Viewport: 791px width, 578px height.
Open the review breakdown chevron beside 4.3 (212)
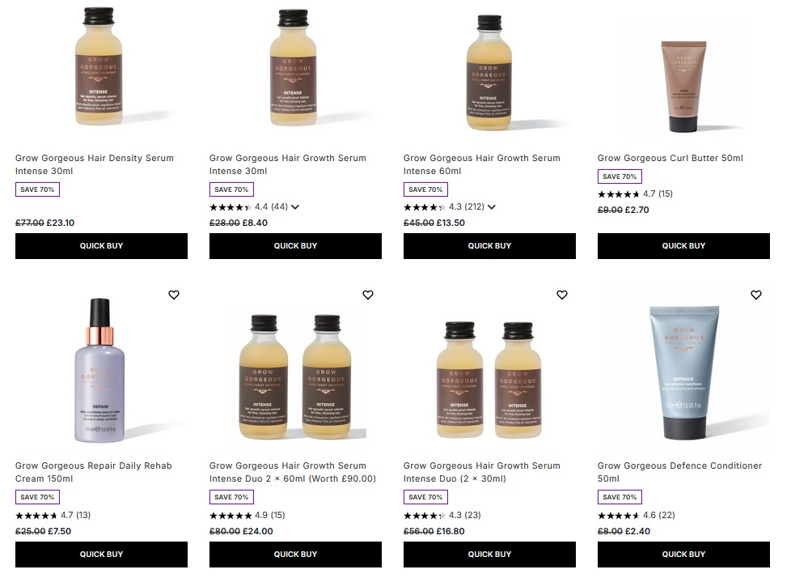(x=492, y=206)
